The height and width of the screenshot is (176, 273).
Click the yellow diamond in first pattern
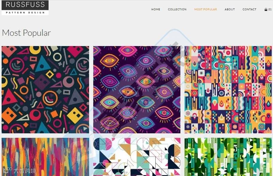click(x=75, y=115)
